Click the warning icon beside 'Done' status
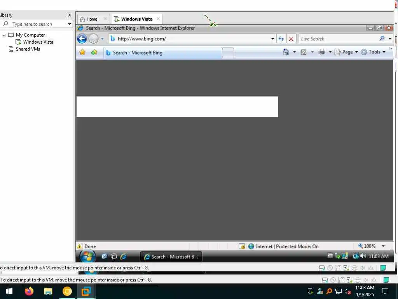398x299 pixels. [x=80, y=246]
